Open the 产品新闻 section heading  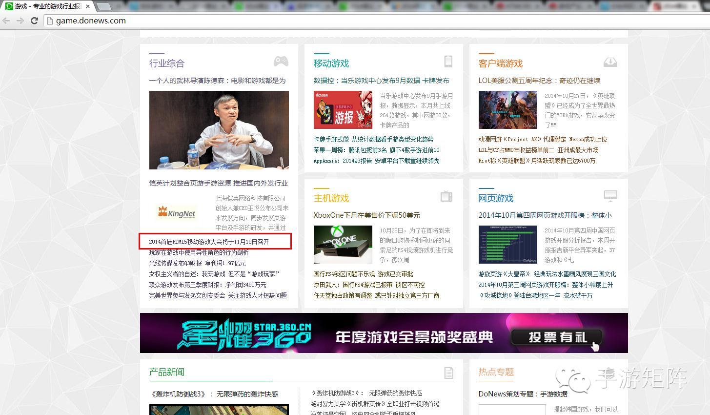(167, 372)
